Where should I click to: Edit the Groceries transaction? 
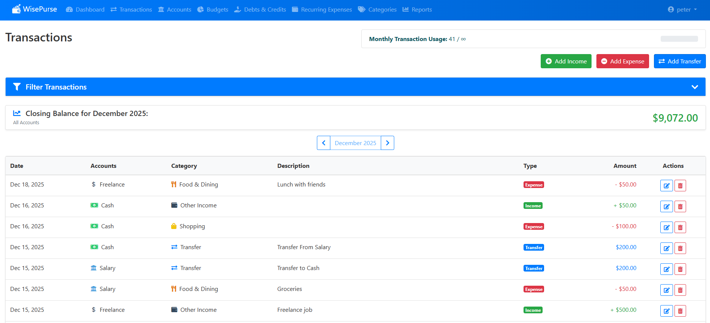coord(666,290)
